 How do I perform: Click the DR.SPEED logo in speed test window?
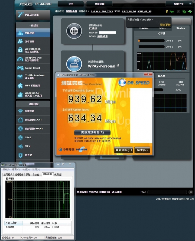[134, 83]
